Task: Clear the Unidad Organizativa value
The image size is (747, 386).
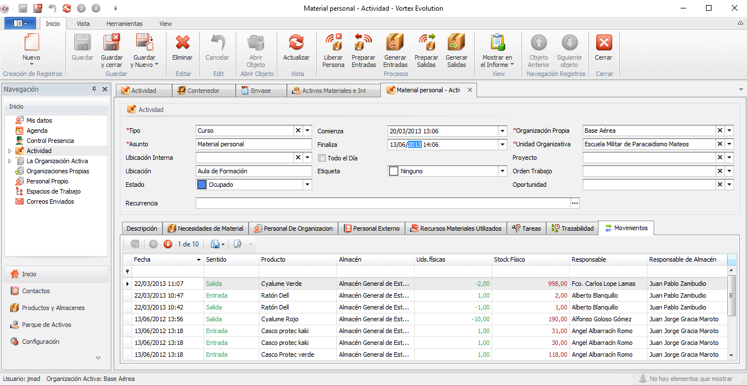Action: pos(721,144)
